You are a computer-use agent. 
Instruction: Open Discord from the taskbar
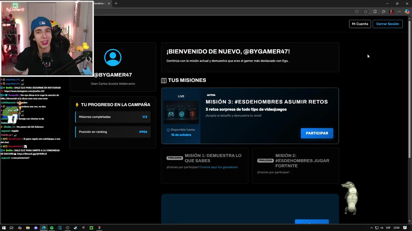36,228
